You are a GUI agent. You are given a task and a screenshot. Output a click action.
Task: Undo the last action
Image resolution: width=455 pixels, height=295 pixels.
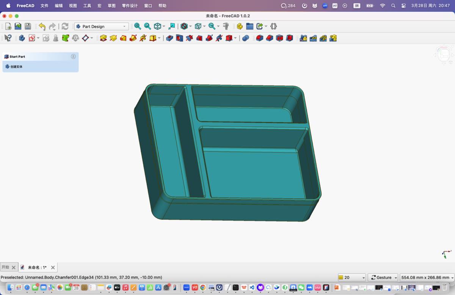click(x=42, y=26)
